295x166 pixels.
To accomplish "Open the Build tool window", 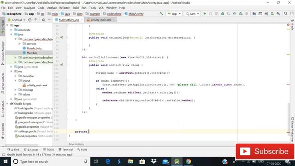I will click(82, 149).
